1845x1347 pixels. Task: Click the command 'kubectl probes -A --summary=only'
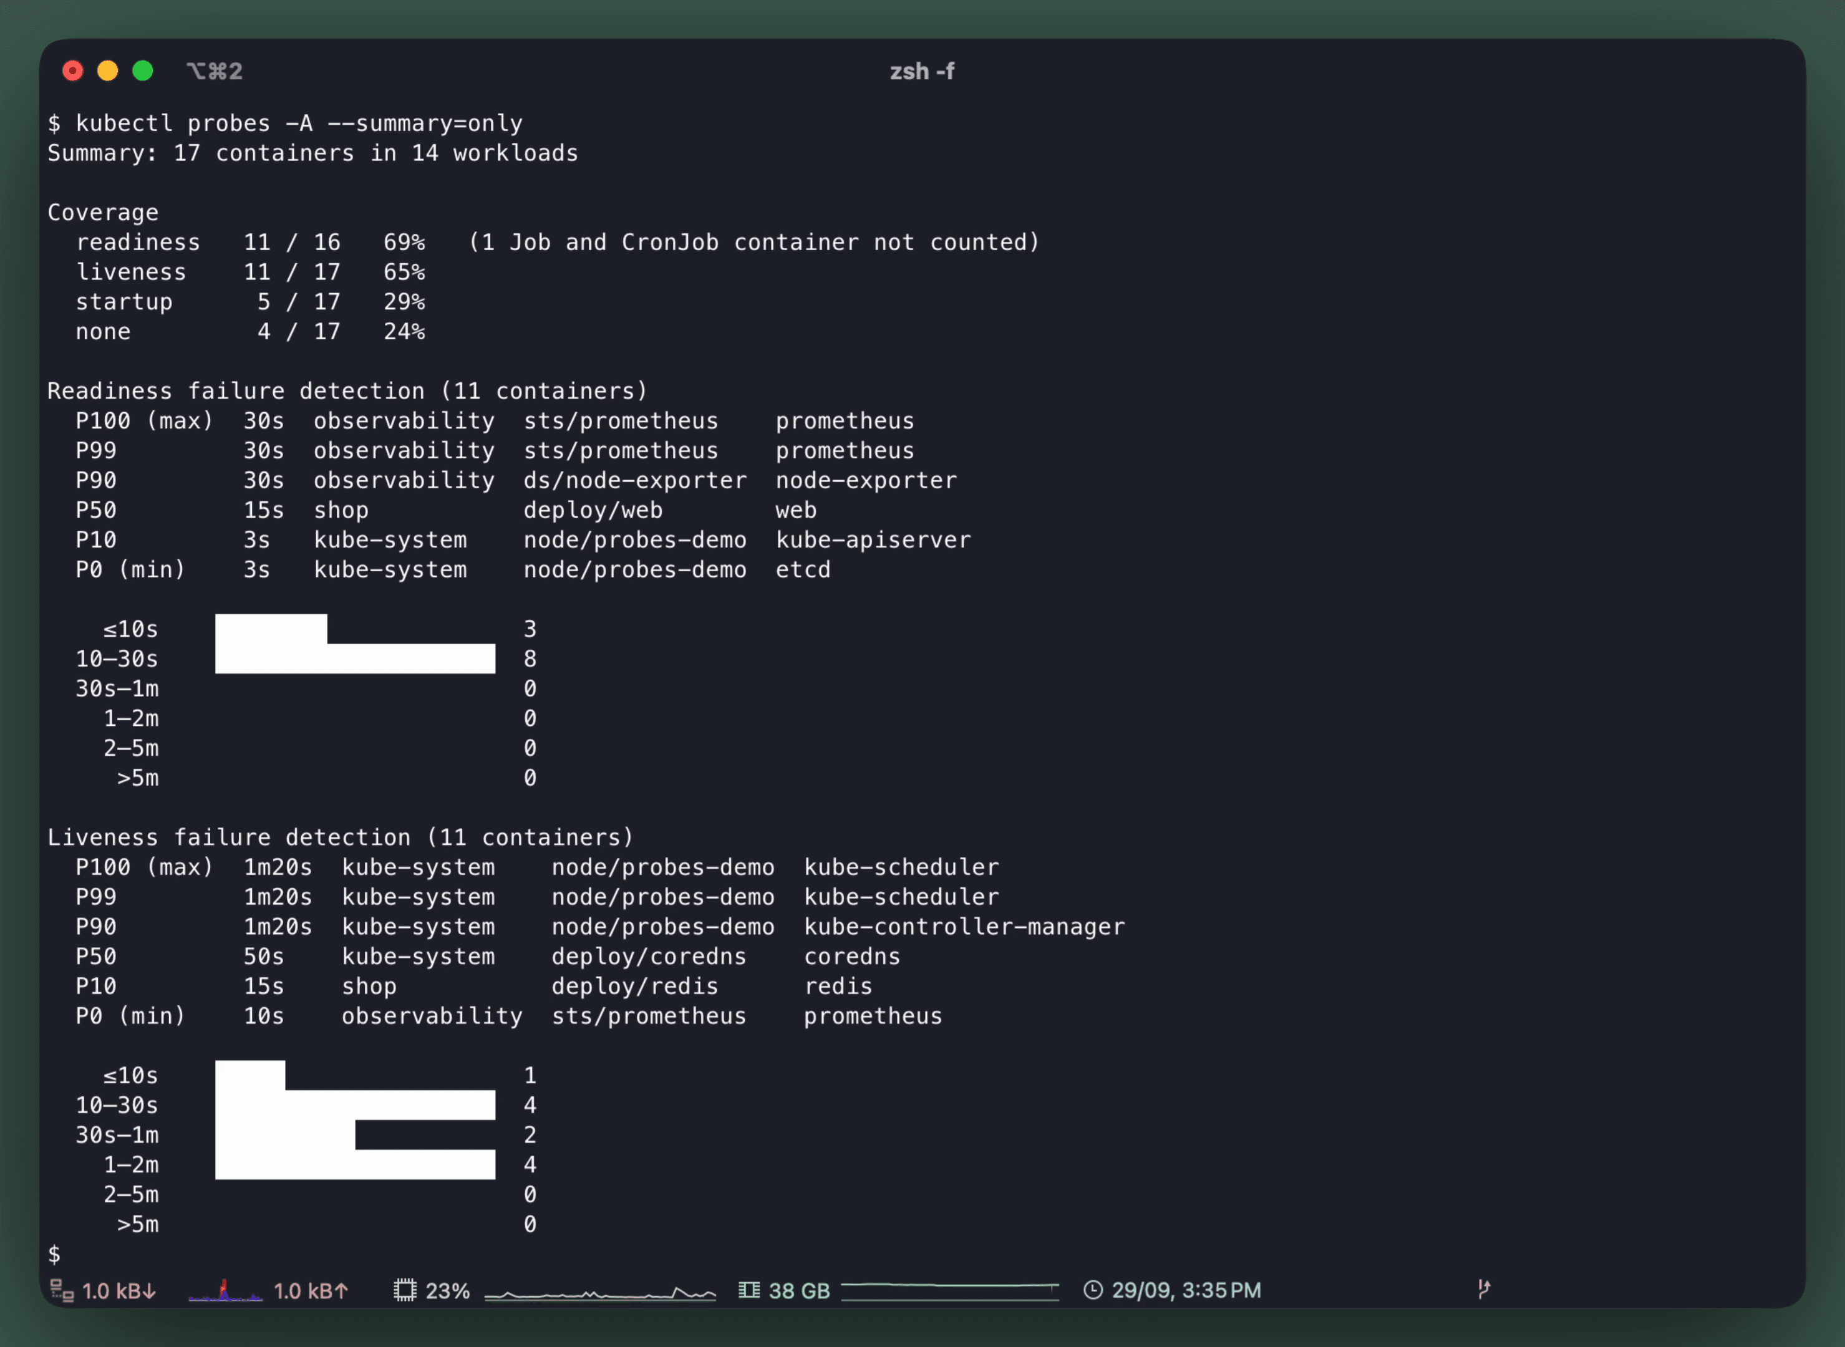299,123
